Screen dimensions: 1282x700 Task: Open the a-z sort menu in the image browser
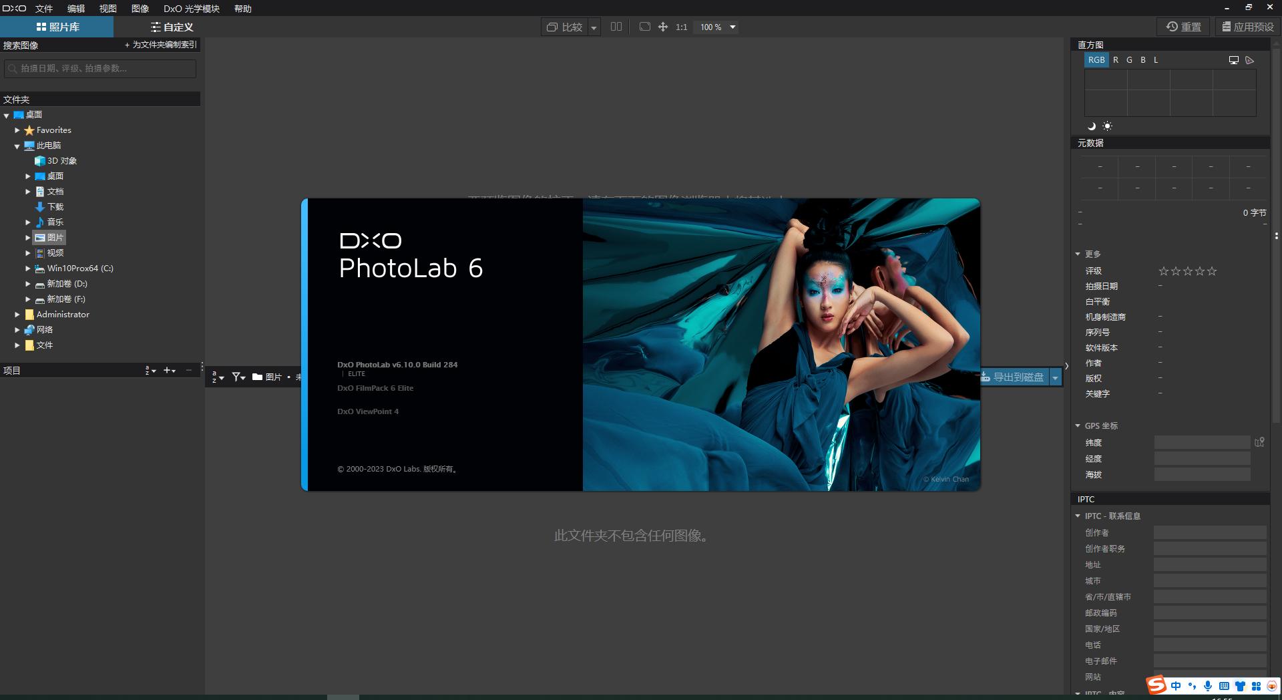click(x=218, y=377)
